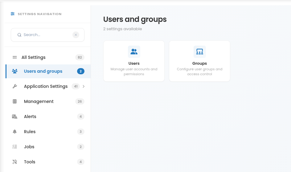Open the Management section
Image resolution: width=291 pixels, height=172 pixels.
(x=48, y=101)
